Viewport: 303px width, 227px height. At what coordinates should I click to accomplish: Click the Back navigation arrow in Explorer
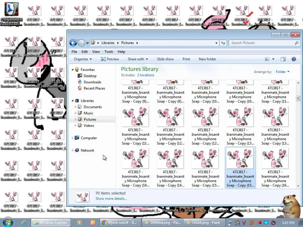click(73, 43)
